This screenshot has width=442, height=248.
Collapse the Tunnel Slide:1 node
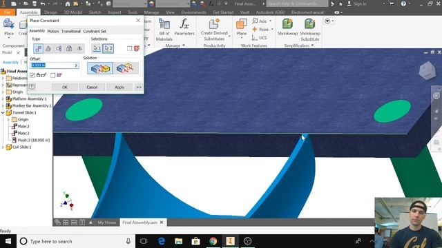(x=3, y=112)
